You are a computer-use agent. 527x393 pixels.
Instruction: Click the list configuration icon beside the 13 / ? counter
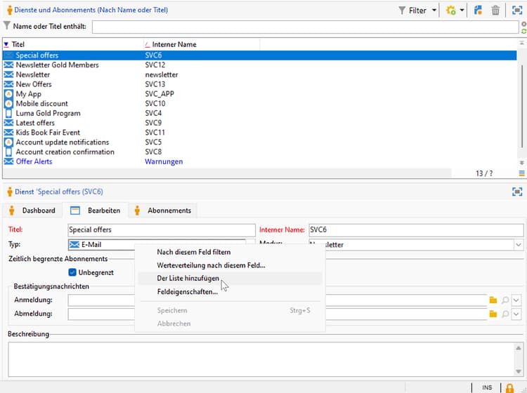522,173
